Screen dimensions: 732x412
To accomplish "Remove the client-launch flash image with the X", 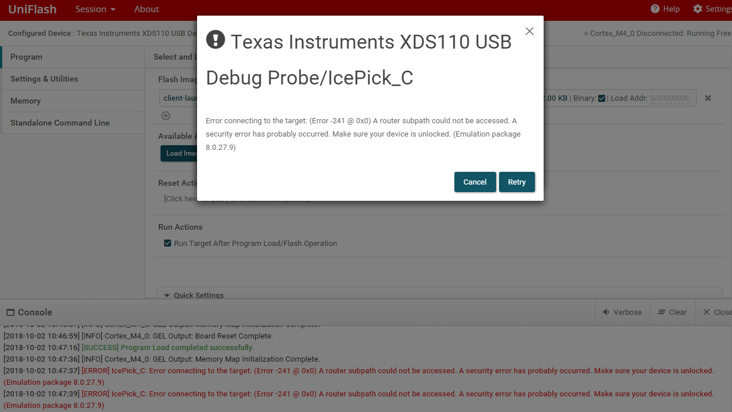I will coord(708,98).
